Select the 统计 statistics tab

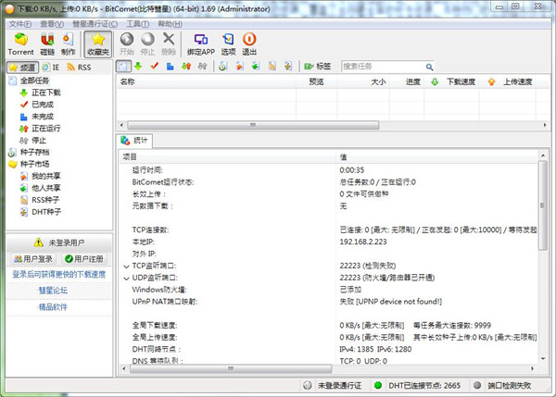coord(134,141)
